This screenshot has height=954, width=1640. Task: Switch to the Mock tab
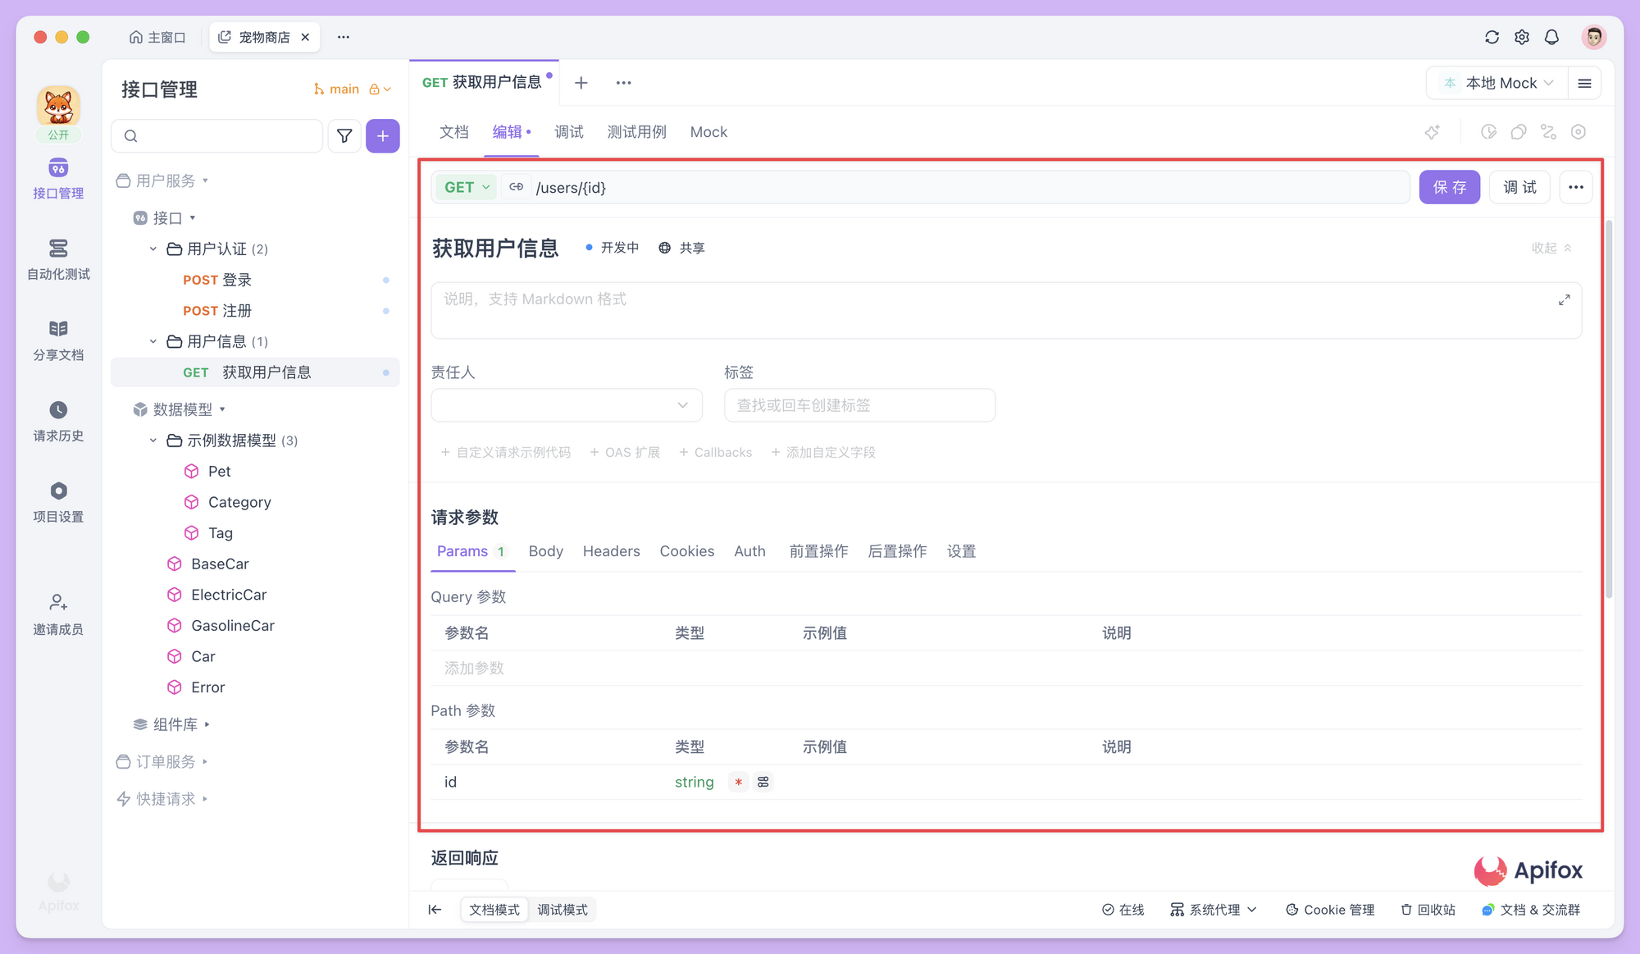coord(708,132)
